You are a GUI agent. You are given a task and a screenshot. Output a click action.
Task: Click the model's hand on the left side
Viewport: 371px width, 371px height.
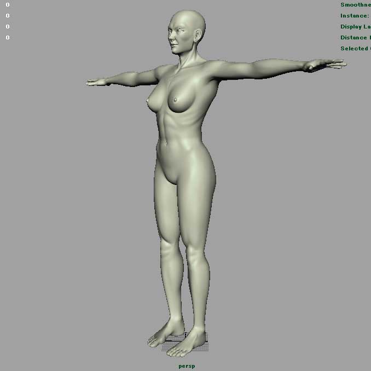click(x=97, y=82)
